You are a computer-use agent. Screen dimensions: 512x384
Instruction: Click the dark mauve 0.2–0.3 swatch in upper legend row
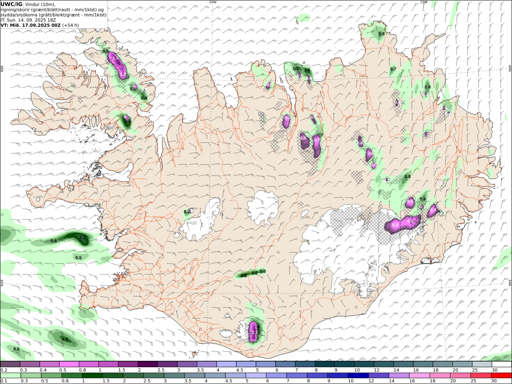coord(10,364)
